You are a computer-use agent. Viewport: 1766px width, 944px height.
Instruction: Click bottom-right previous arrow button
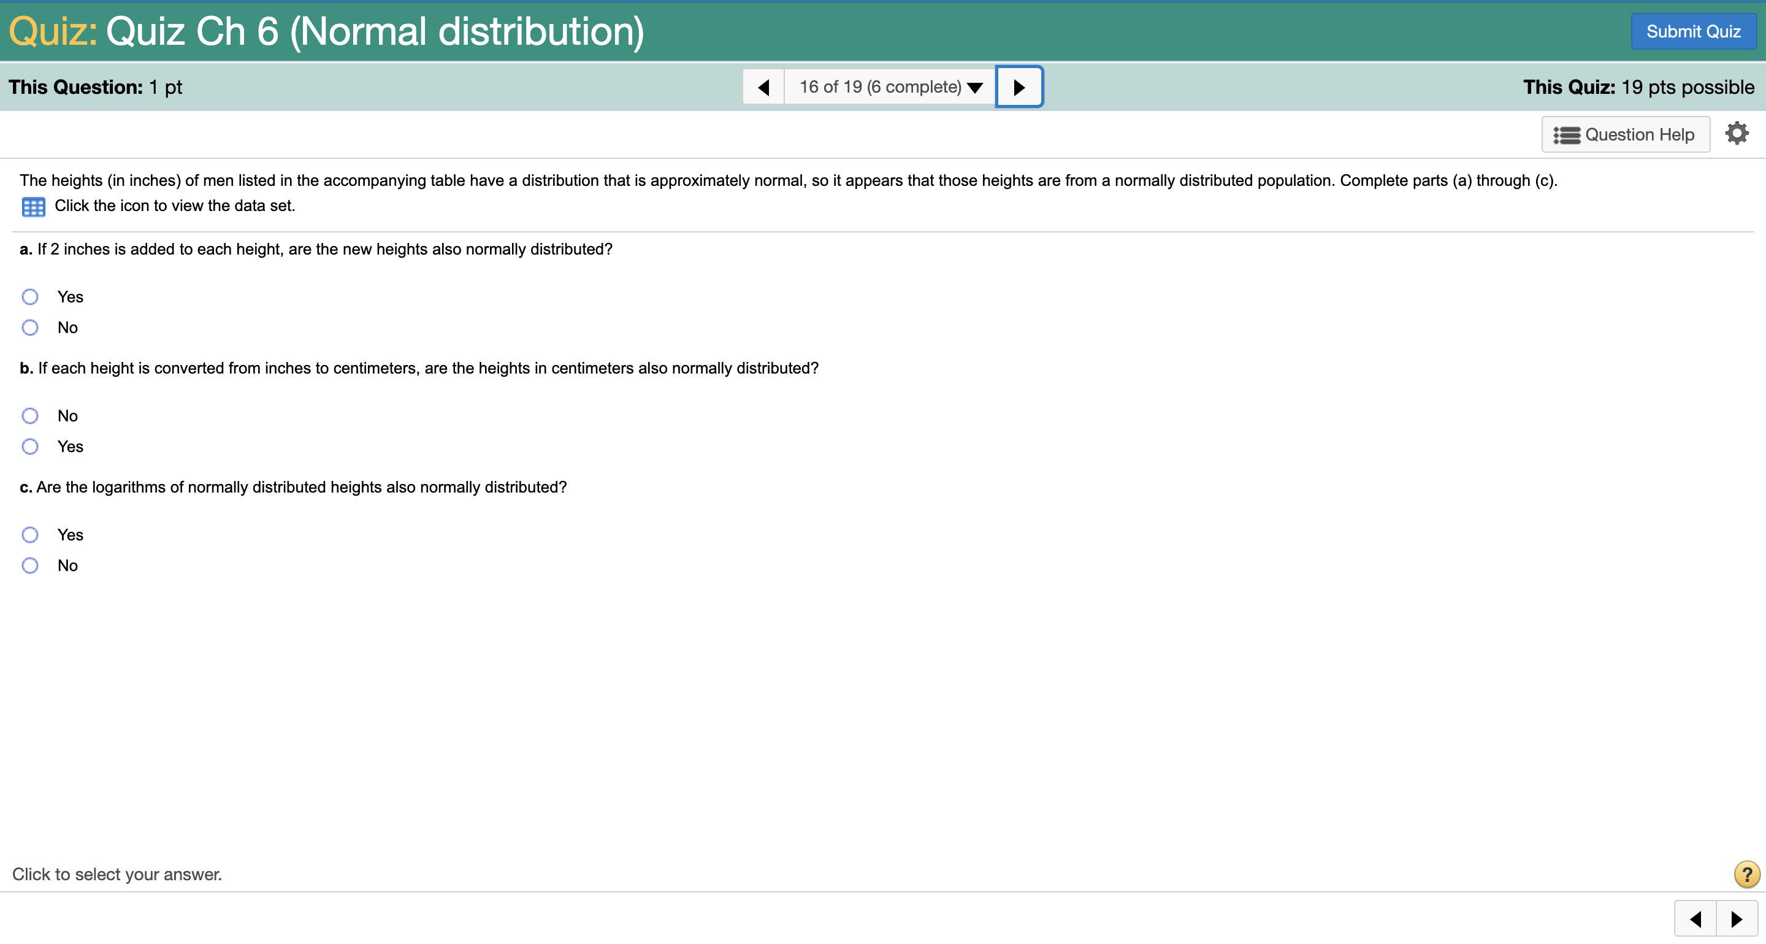click(x=1695, y=919)
